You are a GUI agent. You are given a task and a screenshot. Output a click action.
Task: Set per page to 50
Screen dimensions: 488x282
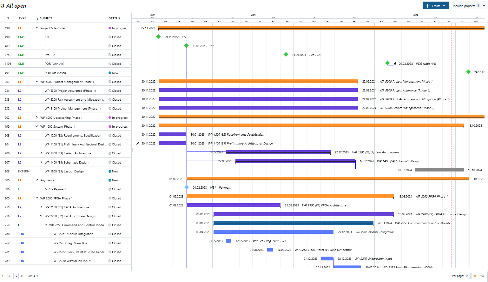[474, 276]
